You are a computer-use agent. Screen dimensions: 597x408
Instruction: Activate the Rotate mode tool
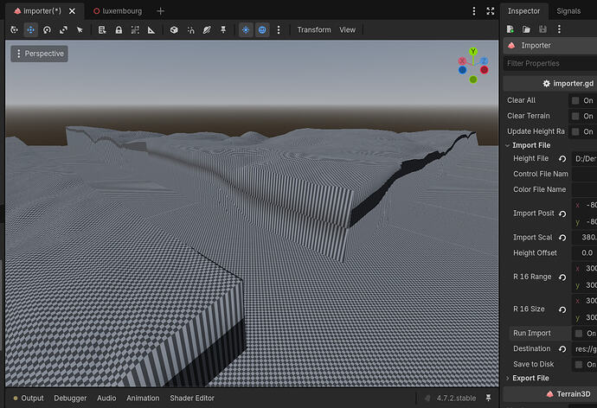coord(47,29)
